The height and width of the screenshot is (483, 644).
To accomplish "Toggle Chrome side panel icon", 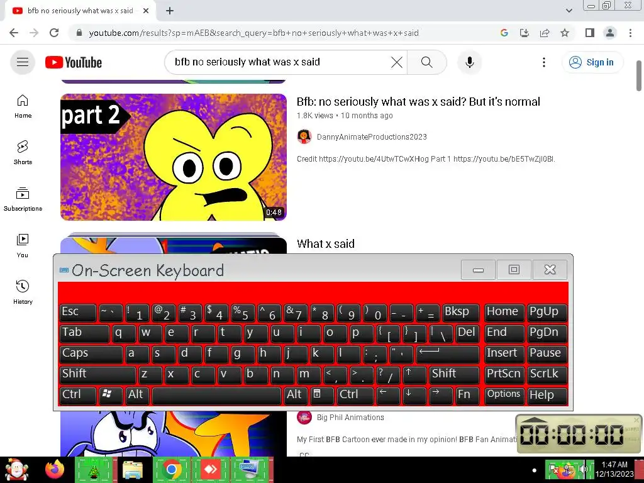I will click(590, 33).
